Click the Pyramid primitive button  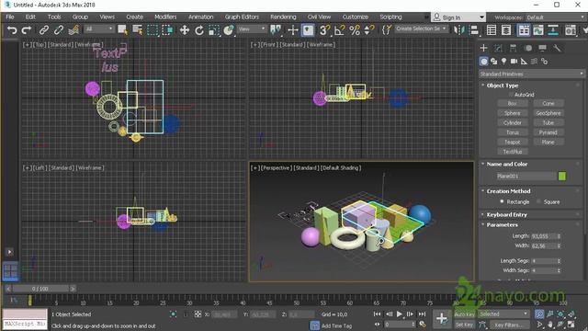point(548,132)
